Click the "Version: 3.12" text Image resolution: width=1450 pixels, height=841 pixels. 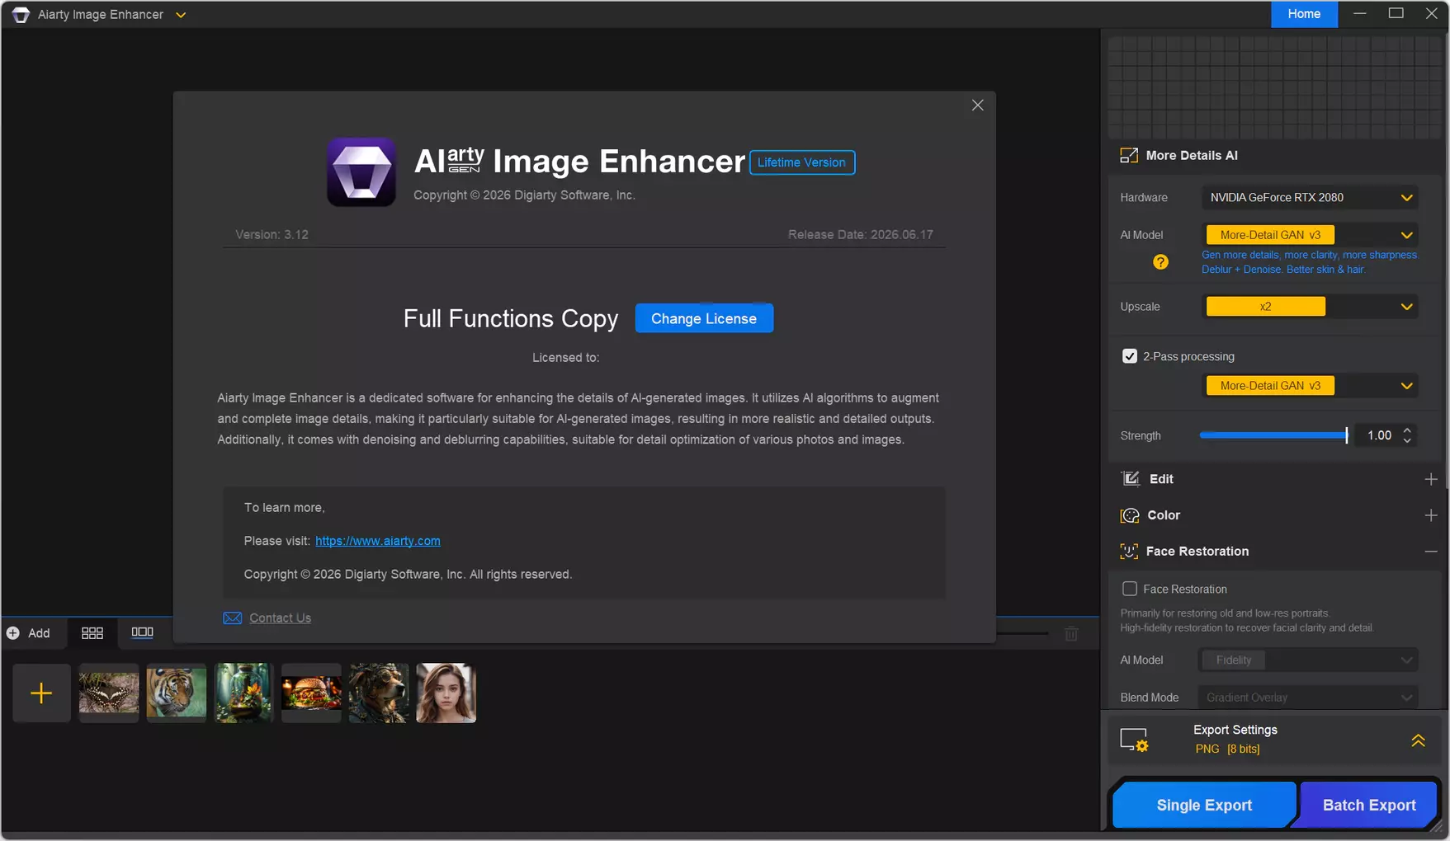click(272, 235)
